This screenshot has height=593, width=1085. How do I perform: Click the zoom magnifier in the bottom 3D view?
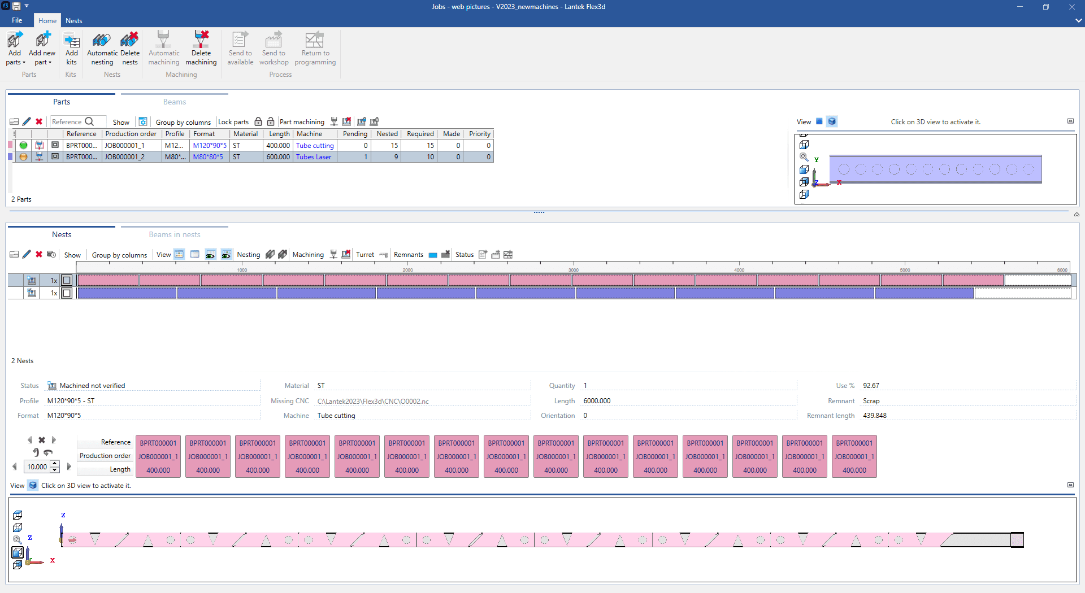click(x=18, y=539)
